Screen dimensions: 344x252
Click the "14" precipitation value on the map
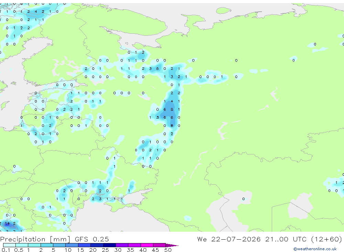coord(7,223)
